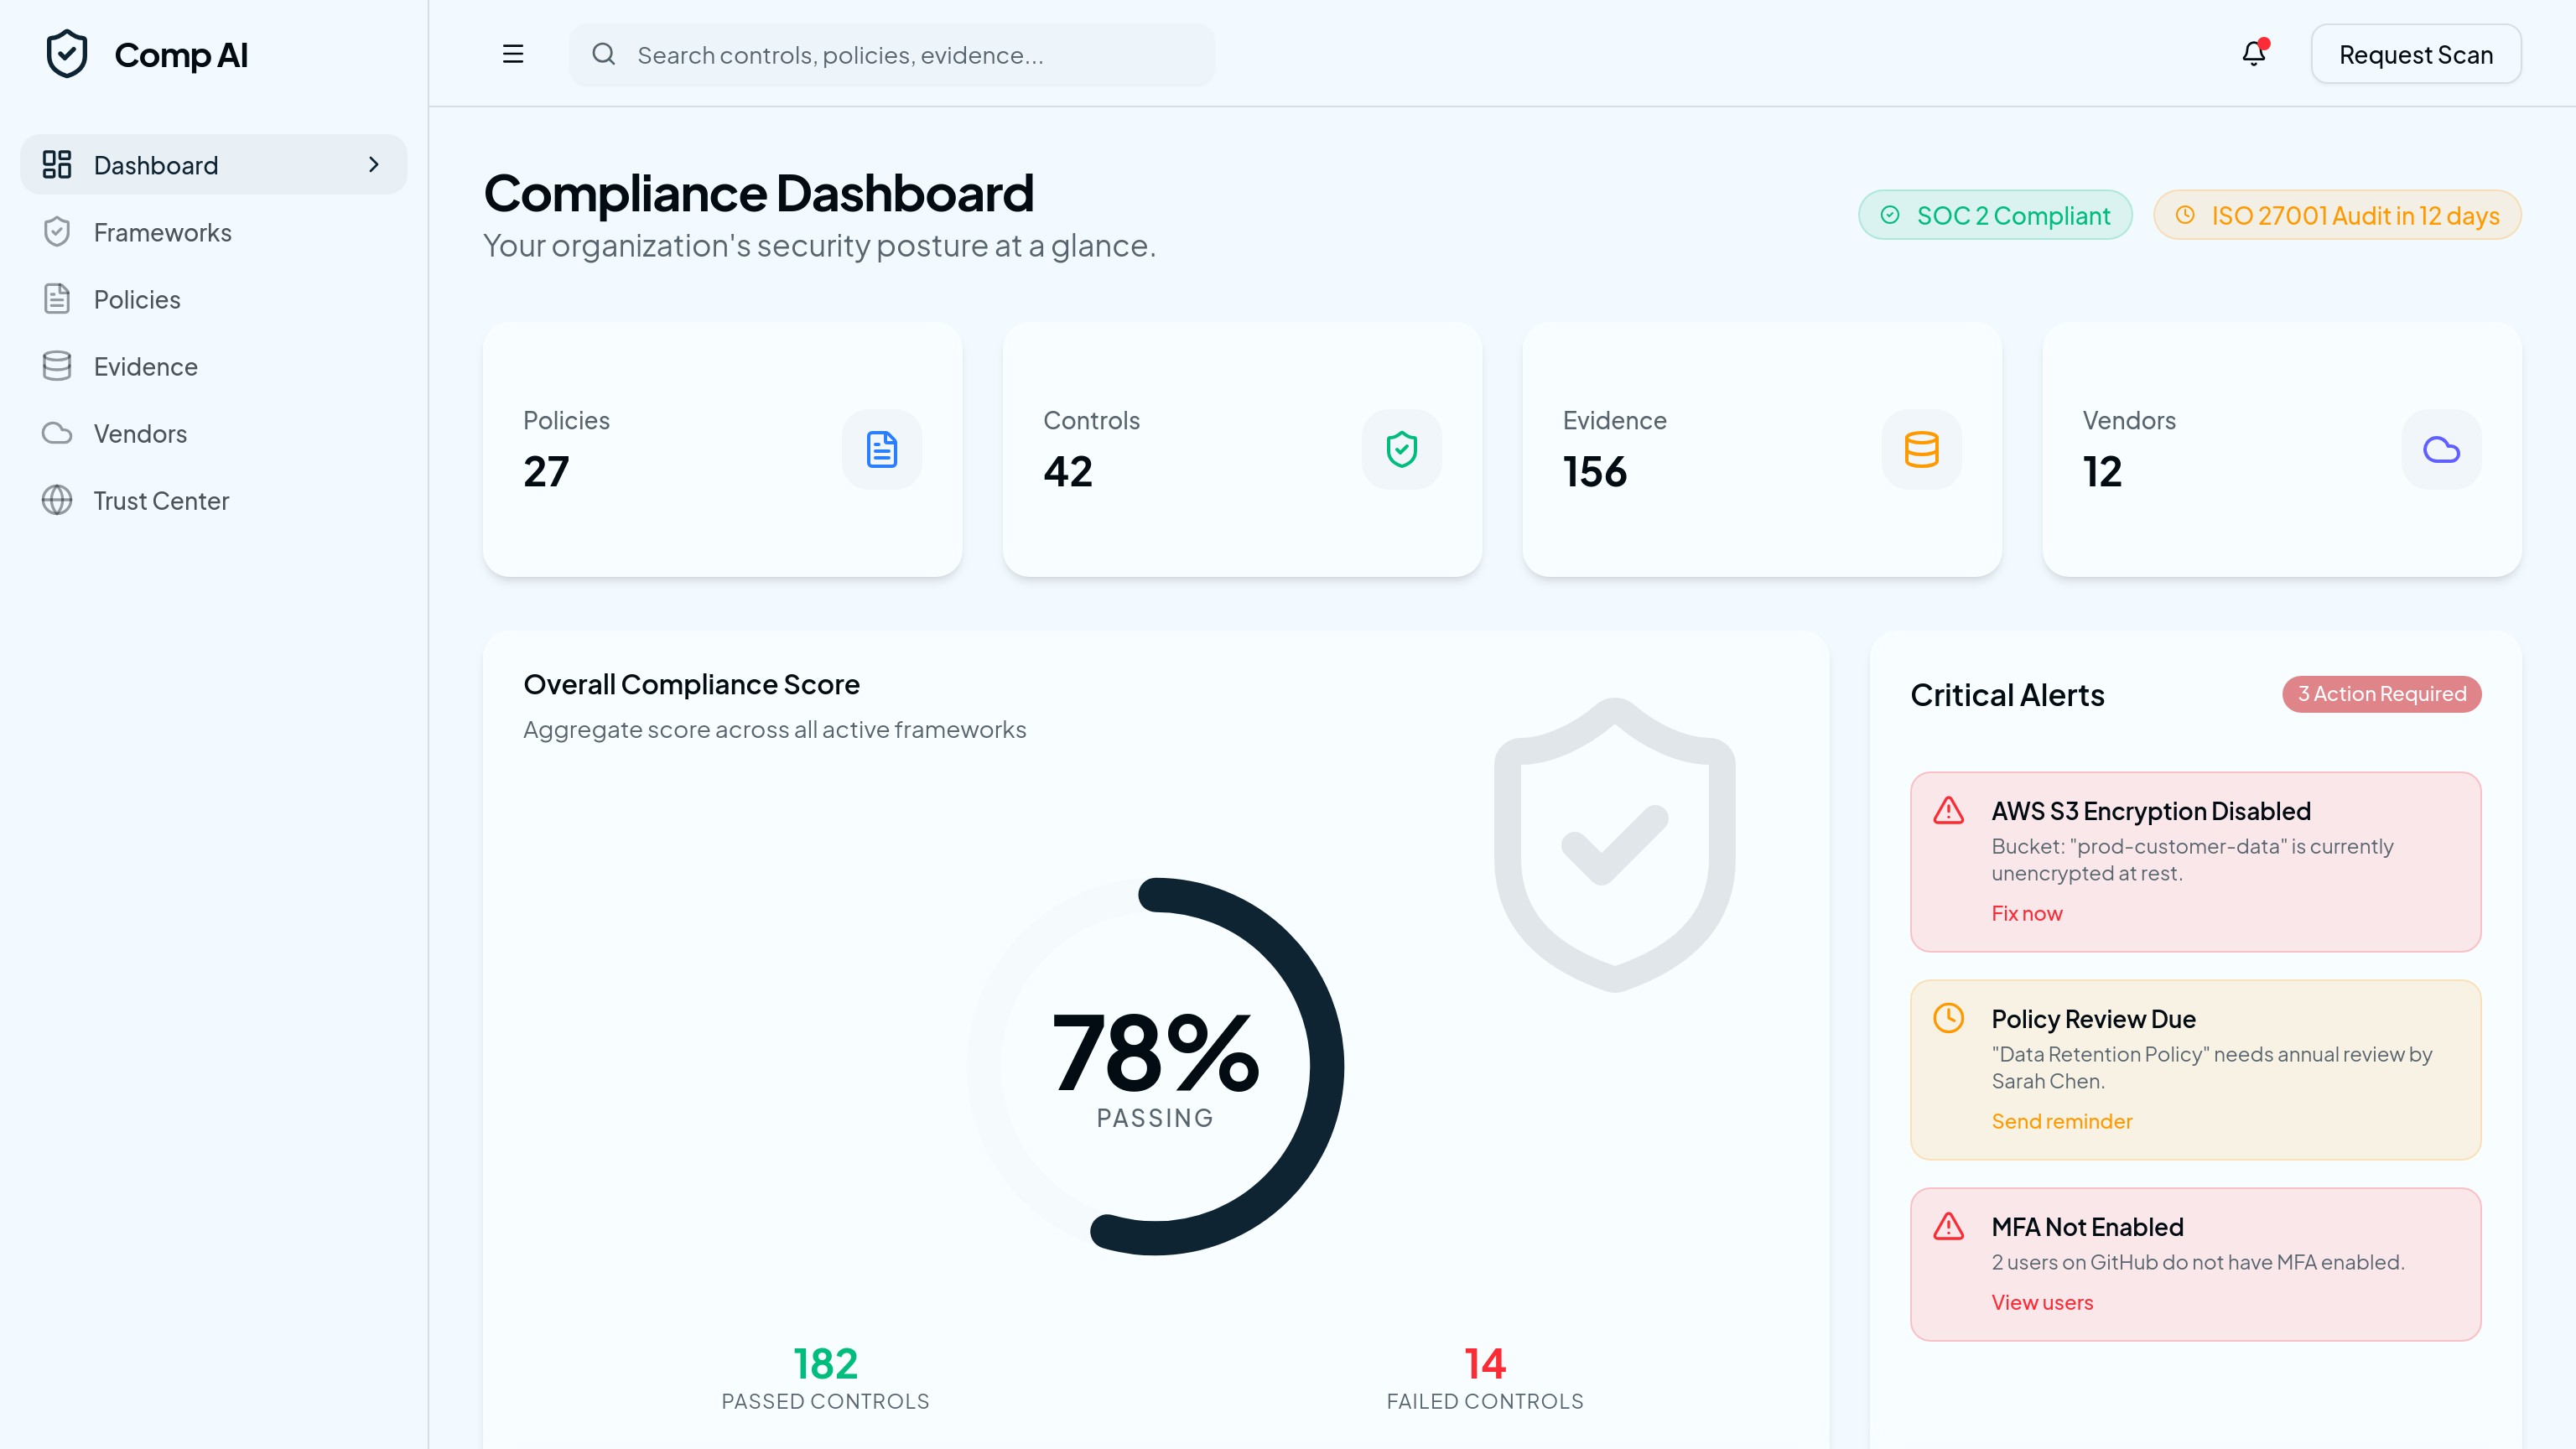Open the Trust Center sidebar item

(161, 500)
